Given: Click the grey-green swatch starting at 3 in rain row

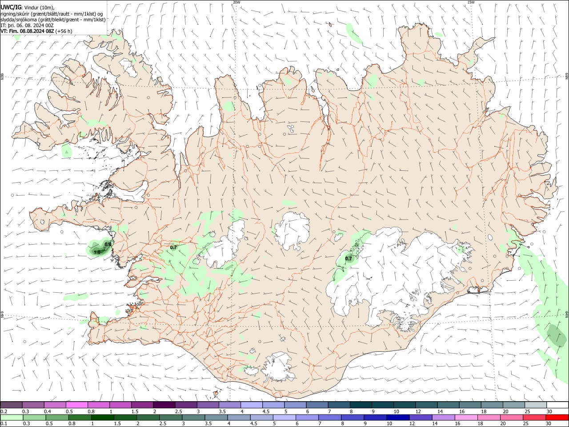Looking at the screenshot, I should (x=194, y=418).
